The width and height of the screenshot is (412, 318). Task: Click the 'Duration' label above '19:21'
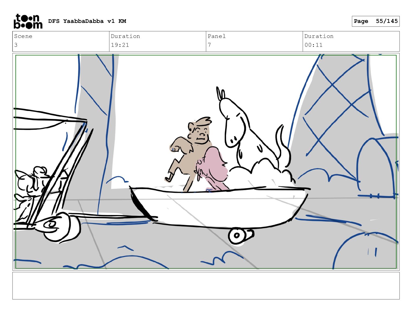[x=125, y=36]
